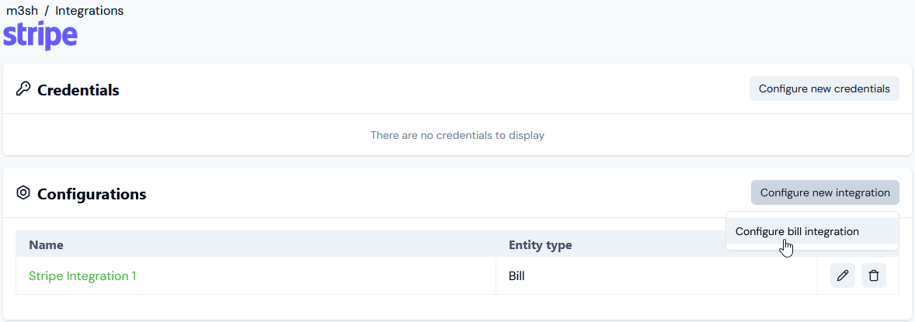Click Configure new credentials button
Image resolution: width=915 pixels, height=322 pixels.
pyautogui.click(x=824, y=88)
